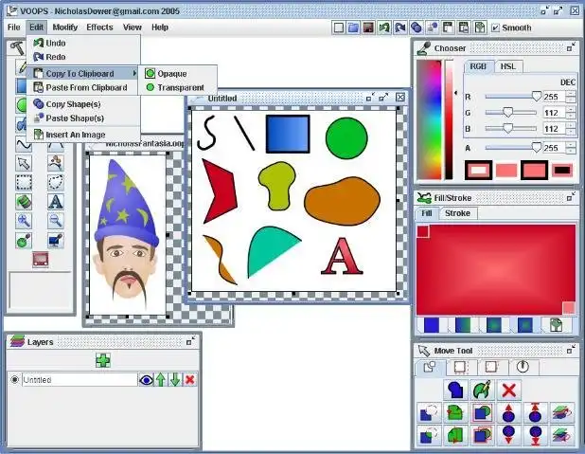Switch to the Stroke tab
This screenshot has height=454, width=585.
coord(457,213)
